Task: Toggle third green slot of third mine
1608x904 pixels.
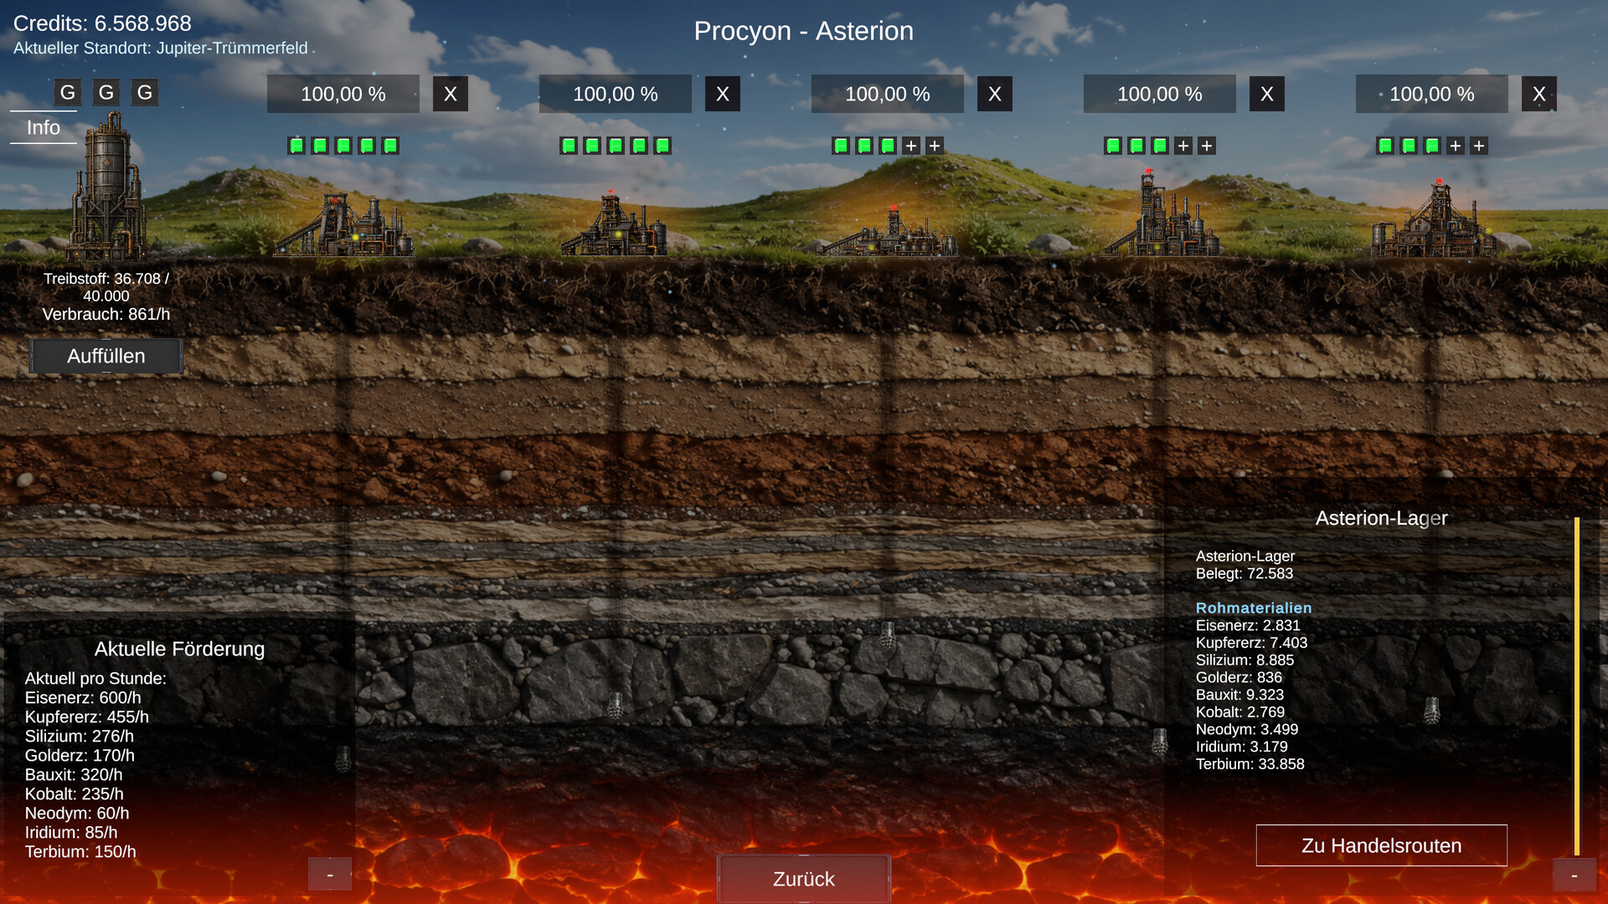Action: click(x=888, y=146)
